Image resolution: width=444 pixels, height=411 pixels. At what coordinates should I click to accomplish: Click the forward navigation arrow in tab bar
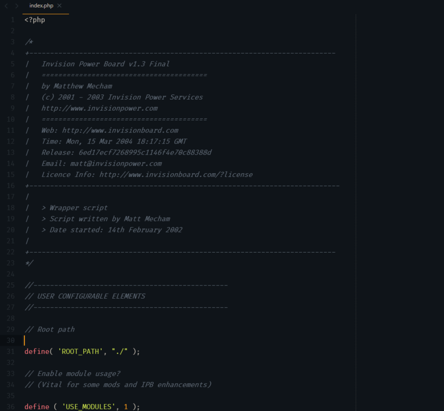tap(16, 5)
